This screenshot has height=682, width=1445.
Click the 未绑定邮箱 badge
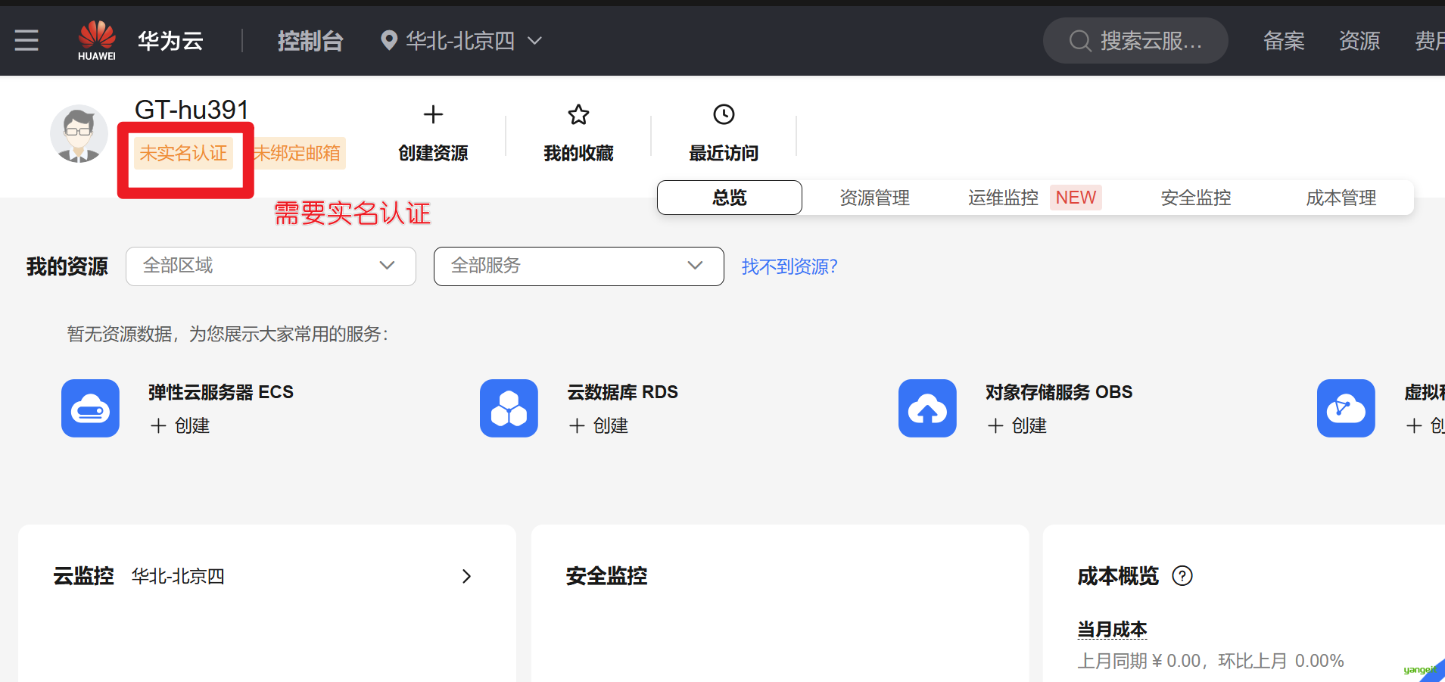pos(297,153)
